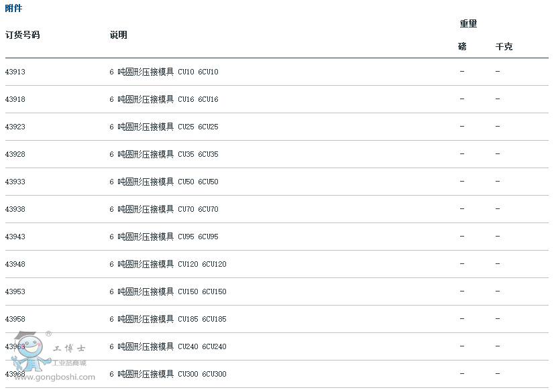This screenshot has width=554, height=390.
Task: Select the 附件 section heading
Action: (x=13, y=9)
